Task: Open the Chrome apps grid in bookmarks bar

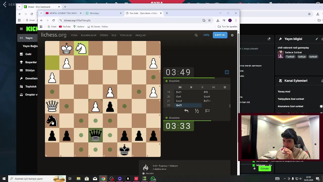Action: pos(41,27)
